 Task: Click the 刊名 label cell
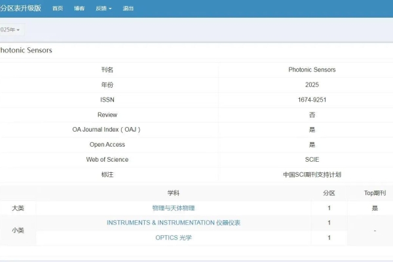coord(107,69)
